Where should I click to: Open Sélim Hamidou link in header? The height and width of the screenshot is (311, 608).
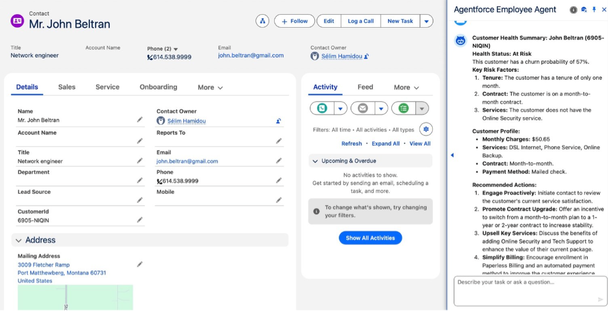(x=341, y=56)
